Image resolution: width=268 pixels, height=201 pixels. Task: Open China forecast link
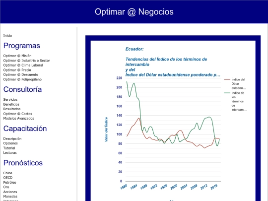(x=7, y=173)
